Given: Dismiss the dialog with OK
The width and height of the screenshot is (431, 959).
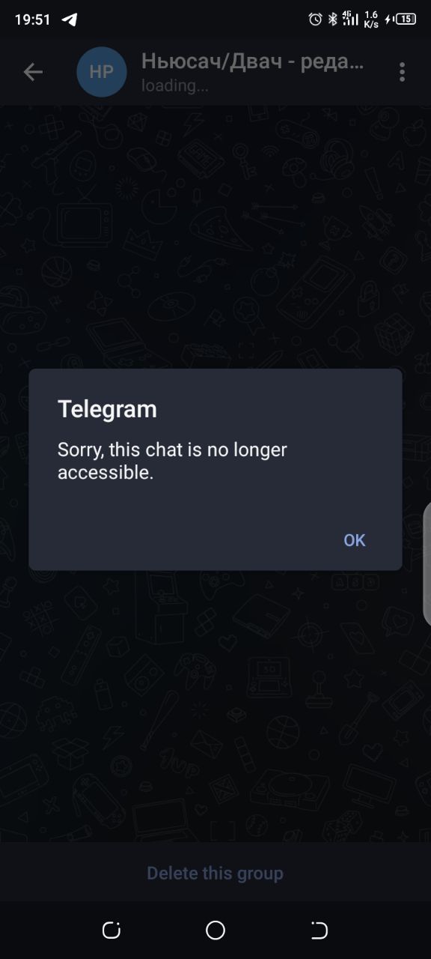Looking at the screenshot, I should coord(355,540).
